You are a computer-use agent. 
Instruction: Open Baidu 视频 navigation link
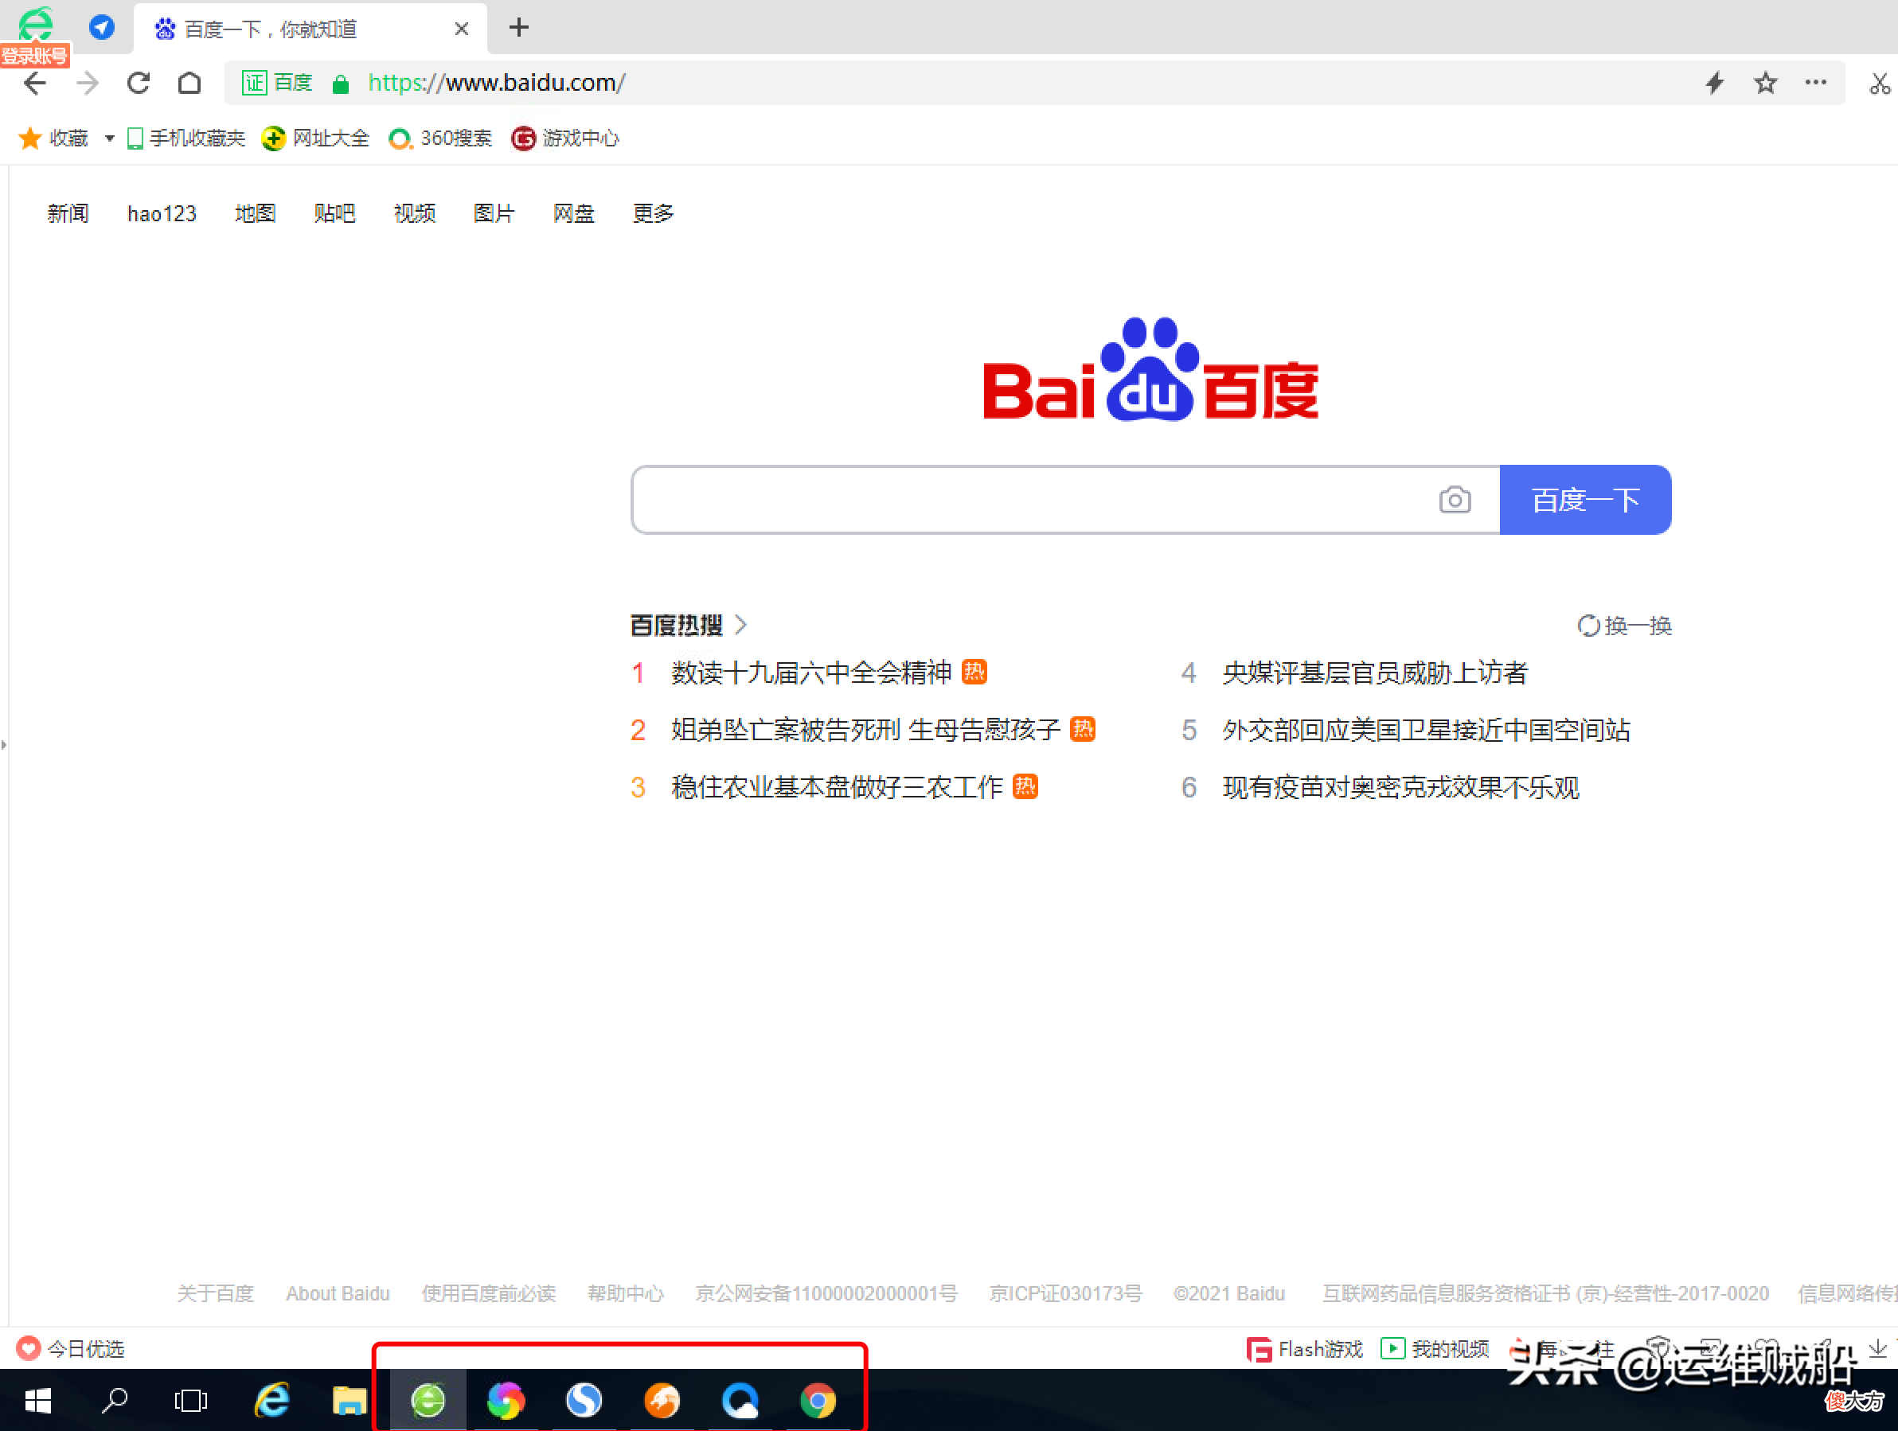click(x=415, y=213)
